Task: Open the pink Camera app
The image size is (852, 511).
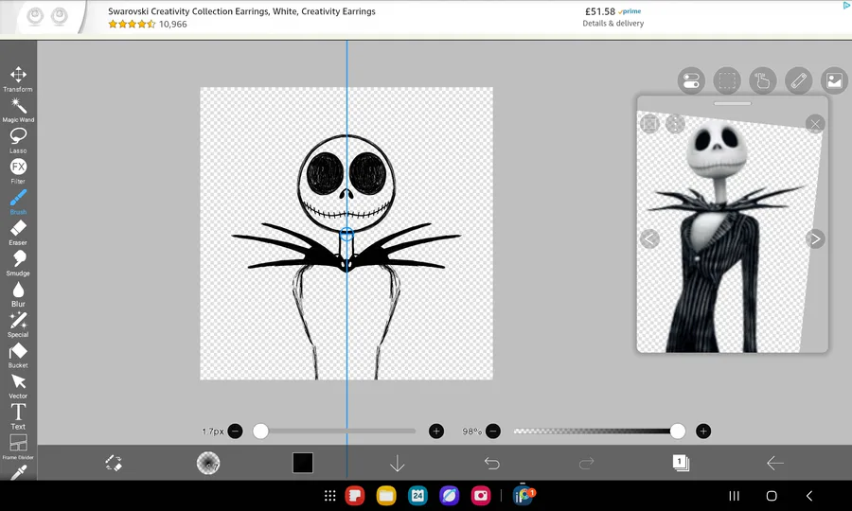Action: tap(481, 495)
